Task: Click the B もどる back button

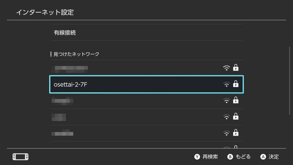Action: pyautogui.click(x=239, y=157)
